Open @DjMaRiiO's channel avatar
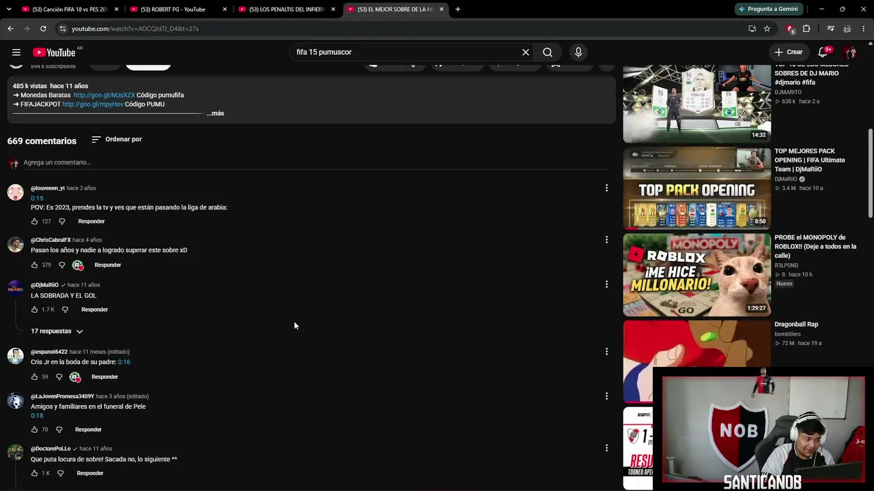 pos(15,288)
